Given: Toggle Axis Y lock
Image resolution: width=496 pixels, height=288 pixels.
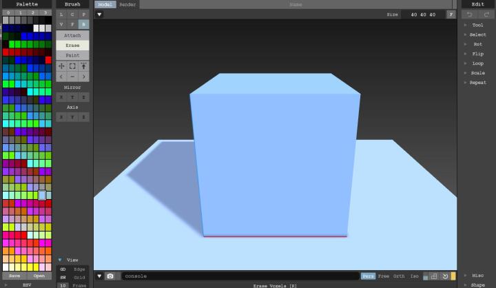Looking at the screenshot, I should click(72, 117).
